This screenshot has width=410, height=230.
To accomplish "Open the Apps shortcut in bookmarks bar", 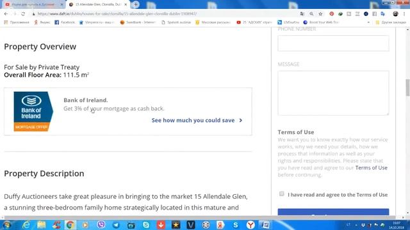I will tap(17, 22).
